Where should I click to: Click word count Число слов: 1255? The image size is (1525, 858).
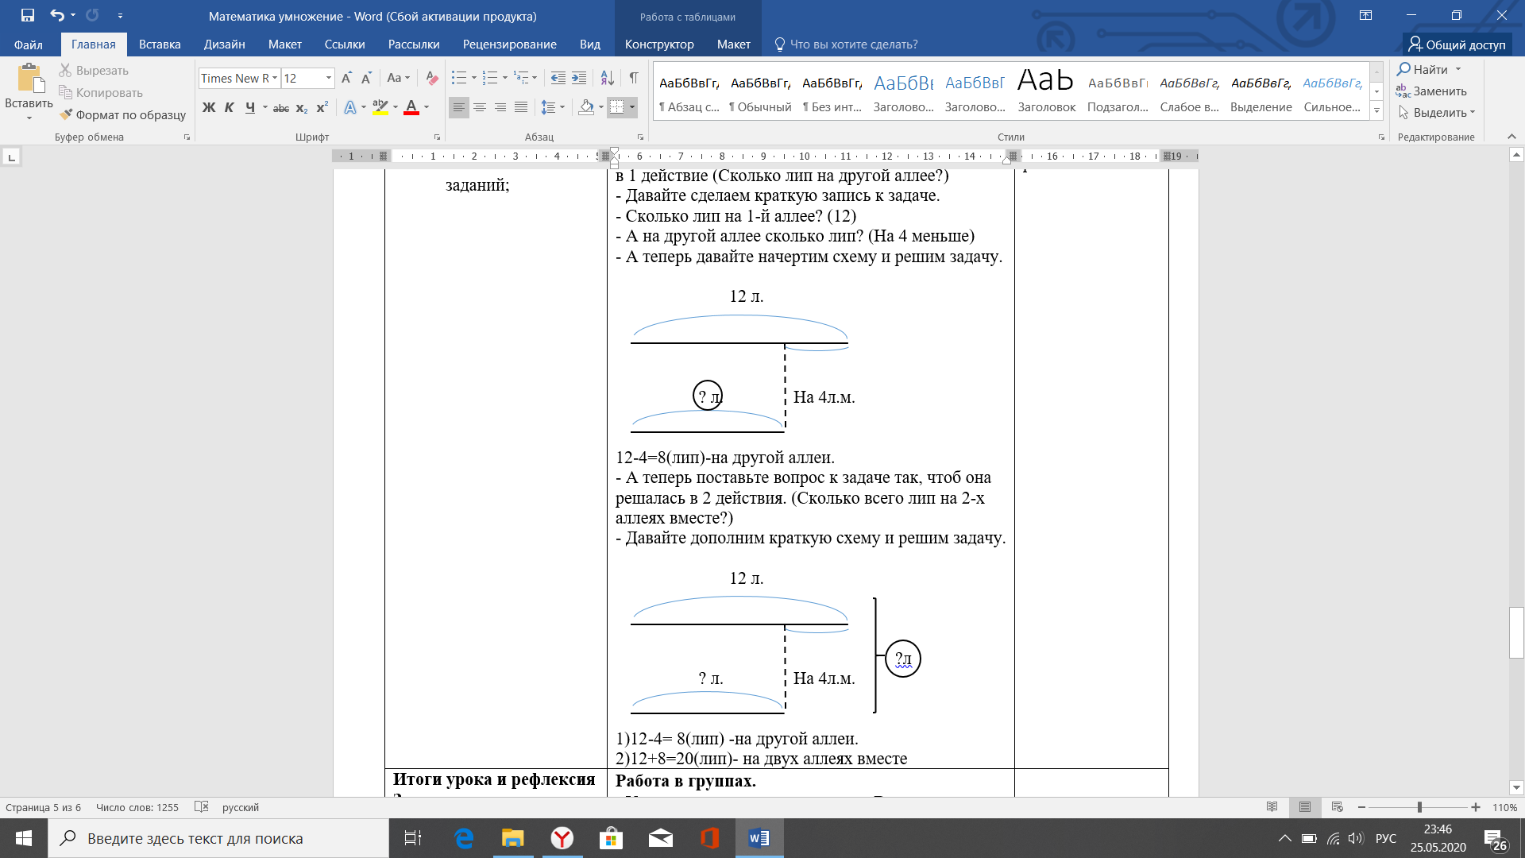click(137, 807)
